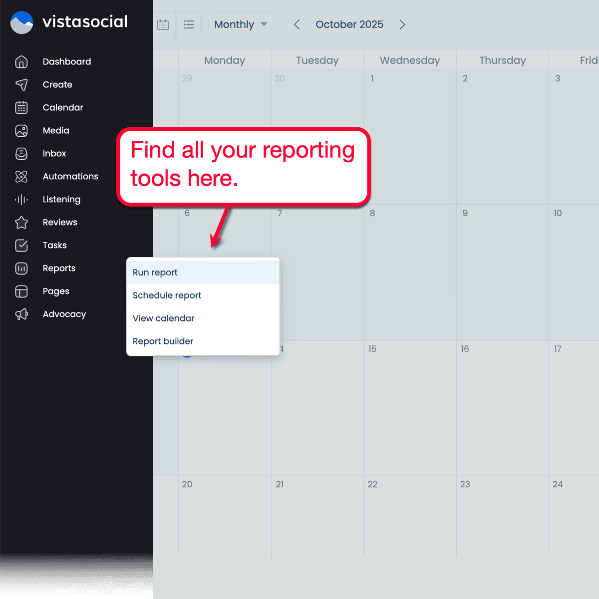
Task: Choose Run report from the menu
Action: point(155,272)
